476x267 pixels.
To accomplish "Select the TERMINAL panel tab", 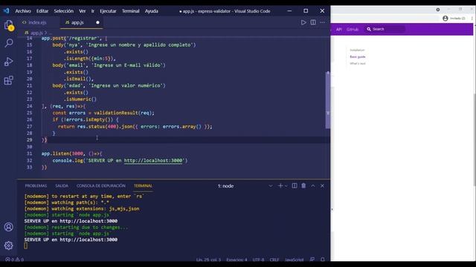I will (x=143, y=185).
